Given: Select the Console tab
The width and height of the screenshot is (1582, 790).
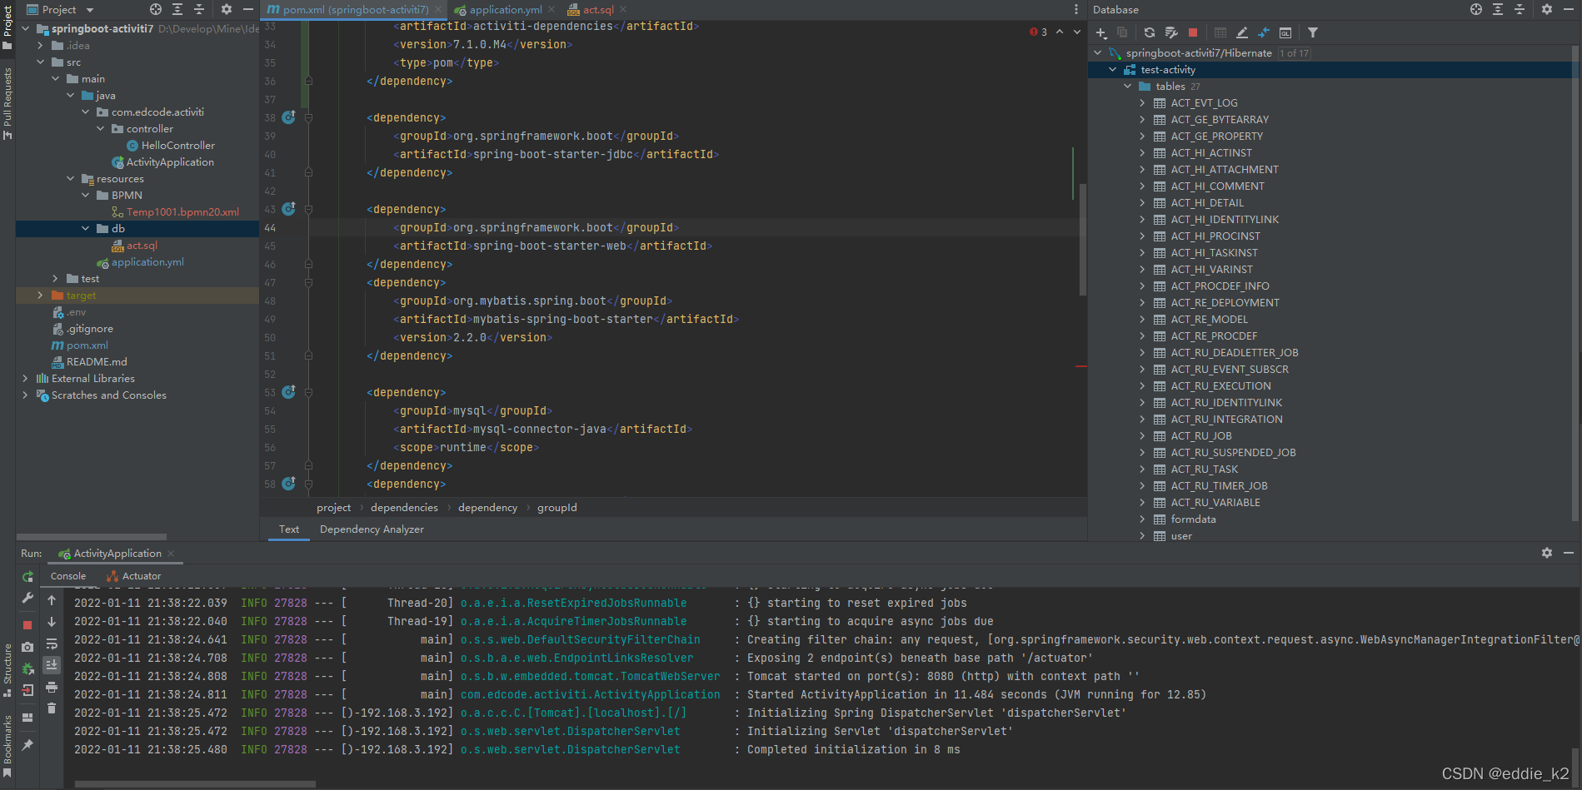Looking at the screenshot, I should (68, 576).
